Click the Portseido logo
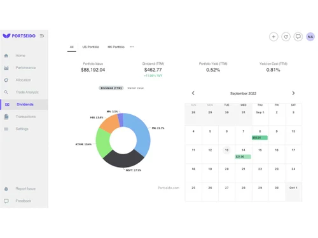Screen dimensions: 318x238 click(x=19, y=36)
